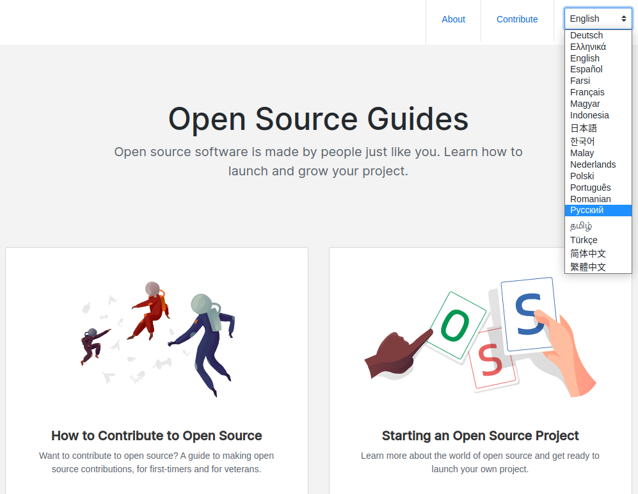Choose Español in the language list
The height and width of the screenshot is (494, 638).
point(598,69)
